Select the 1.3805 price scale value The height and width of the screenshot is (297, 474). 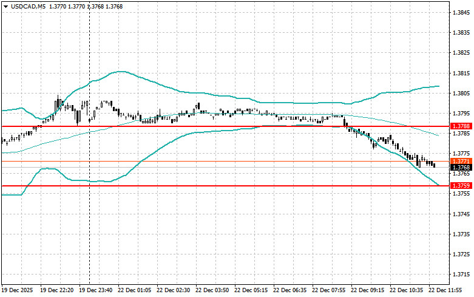tap(461, 93)
